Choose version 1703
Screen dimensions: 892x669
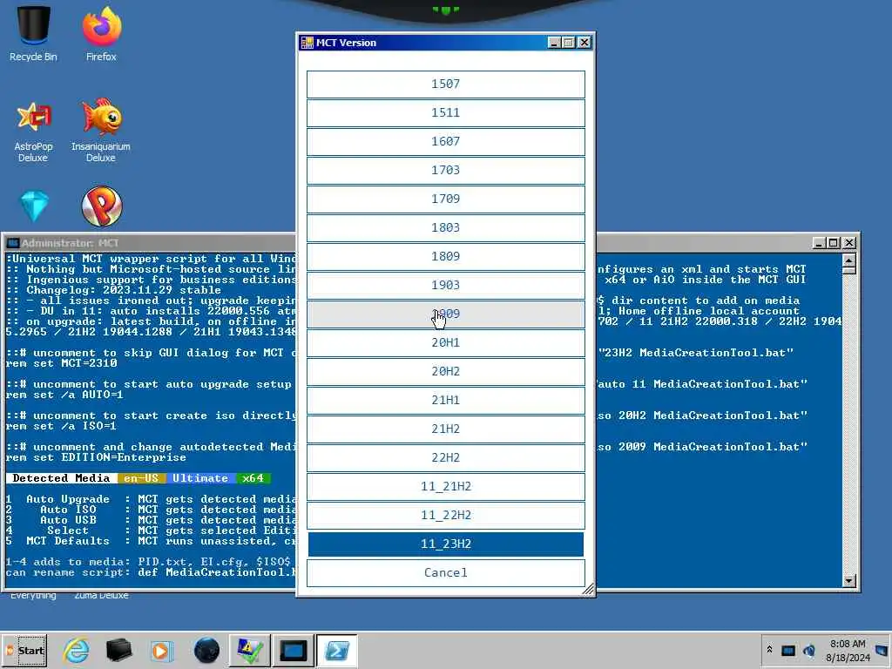445,170
